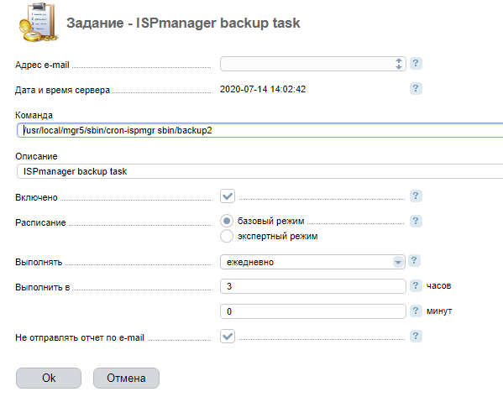Viewport: 503px width, 397px height.
Task: Toggle Не отправлять отчет по e-mail checkbox
Action: click(228, 336)
